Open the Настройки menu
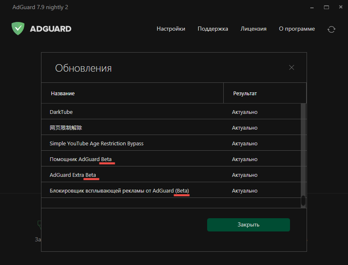The width and height of the screenshot is (348, 265). click(171, 29)
